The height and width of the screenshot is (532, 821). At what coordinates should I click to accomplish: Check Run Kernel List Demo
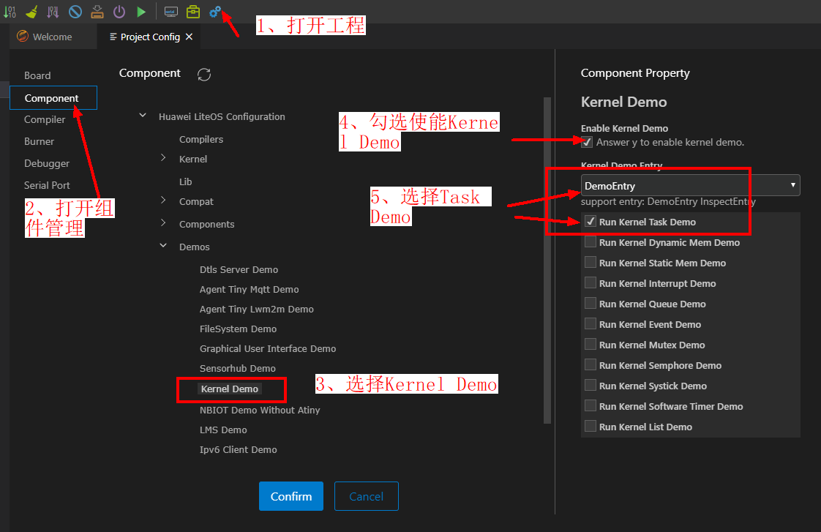590,426
